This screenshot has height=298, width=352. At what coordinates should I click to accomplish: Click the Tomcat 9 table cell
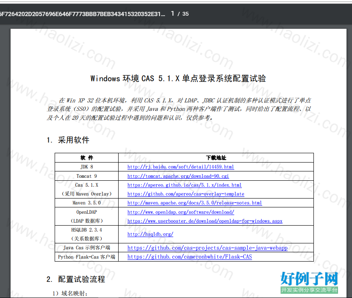(x=87, y=176)
